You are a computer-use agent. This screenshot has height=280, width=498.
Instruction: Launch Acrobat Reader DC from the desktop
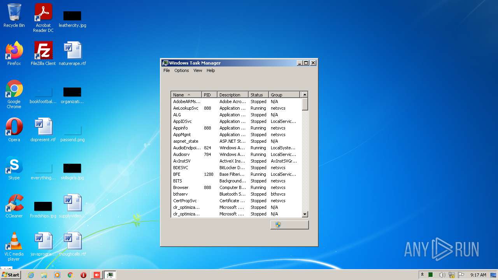click(x=43, y=18)
